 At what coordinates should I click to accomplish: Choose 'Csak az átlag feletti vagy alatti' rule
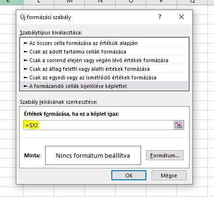(x=105, y=69)
